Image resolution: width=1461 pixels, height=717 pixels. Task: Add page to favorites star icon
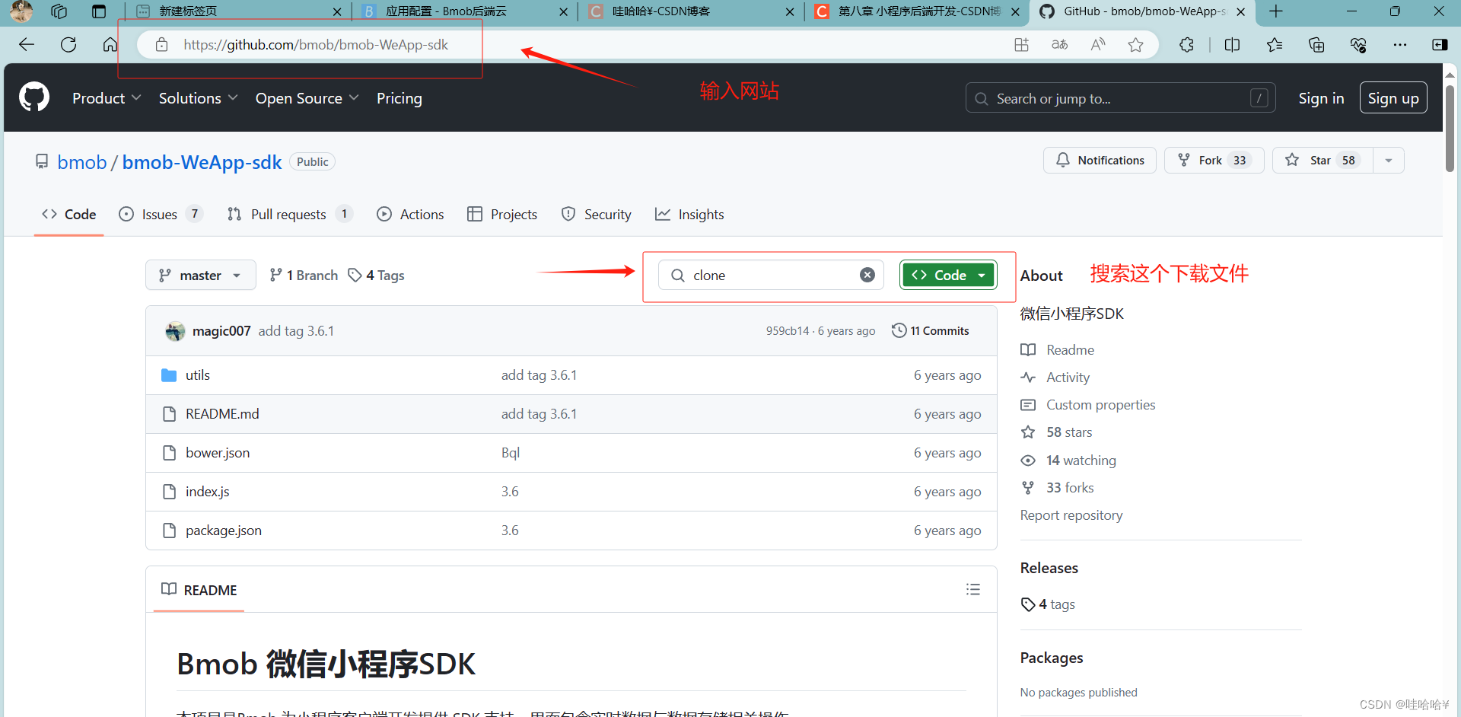pyautogui.click(x=1135, y=45)
